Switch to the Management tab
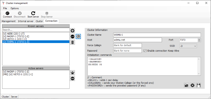 9,21
